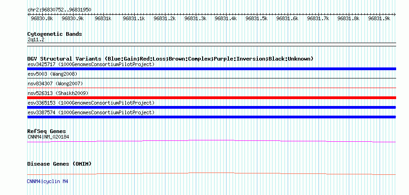Click the Cytogenetic Bands track heading

pos(55,34)
